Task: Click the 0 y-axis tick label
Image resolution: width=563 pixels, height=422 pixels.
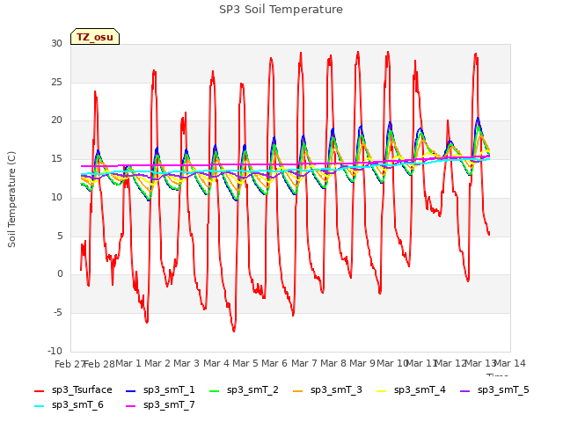Action: click(60, 274)
